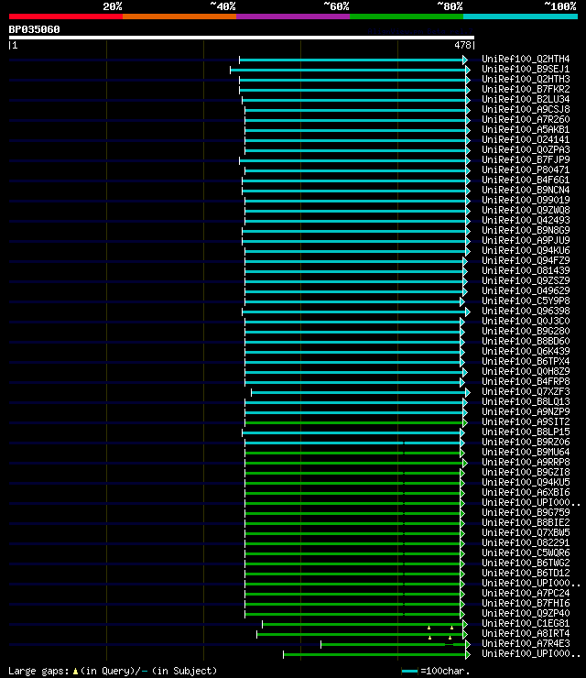586x678 pixels.
Task: Select the UniRef100_B7FJP9 label
Action: pyautogui.click(x=526, y=159)
